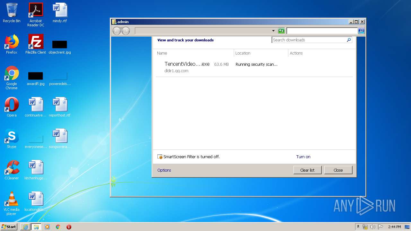
Task: Launch Firefox from desktop
Action: click(12, 44)
